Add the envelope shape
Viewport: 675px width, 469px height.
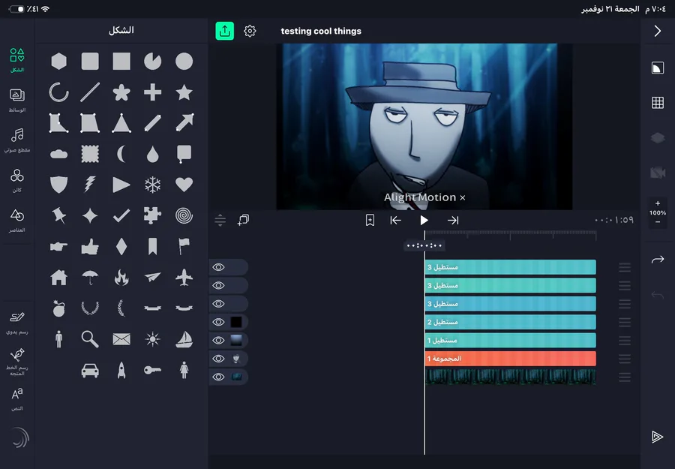click(121, 339)
